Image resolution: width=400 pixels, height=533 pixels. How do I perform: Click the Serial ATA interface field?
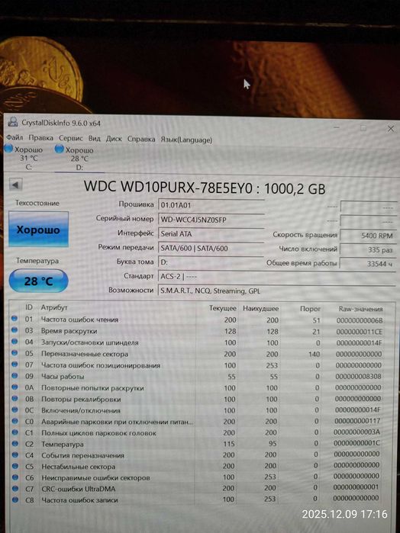click(211, 234)
